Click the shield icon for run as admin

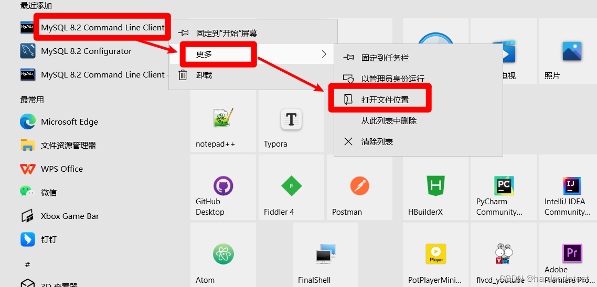[348, 79]
